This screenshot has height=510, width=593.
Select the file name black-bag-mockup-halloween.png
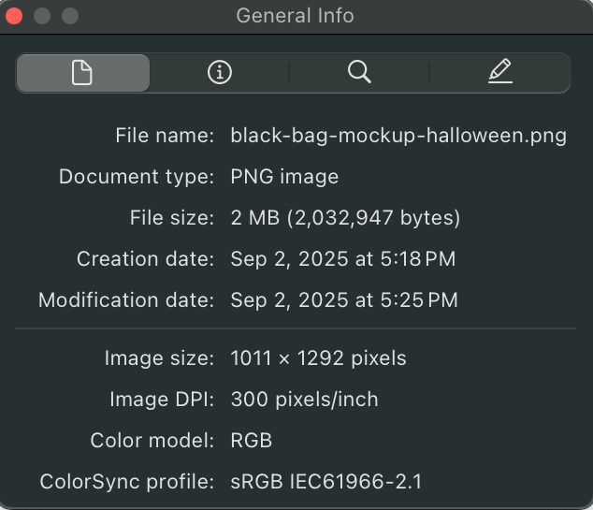coord(398,136)
